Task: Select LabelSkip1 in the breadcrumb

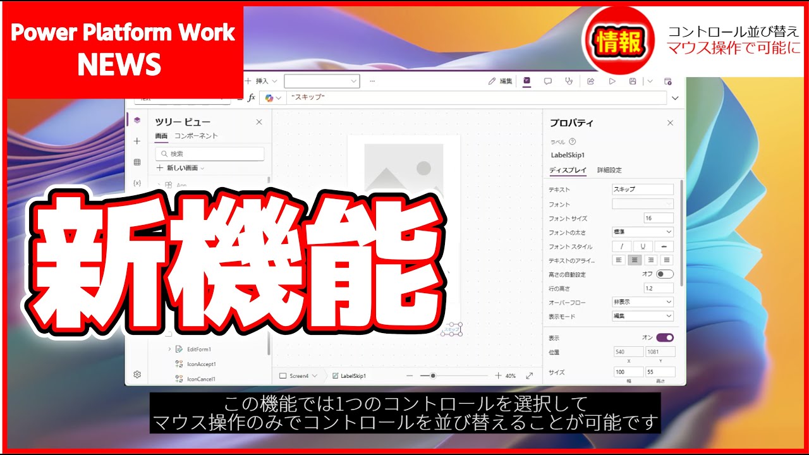Action: (349, 375)
